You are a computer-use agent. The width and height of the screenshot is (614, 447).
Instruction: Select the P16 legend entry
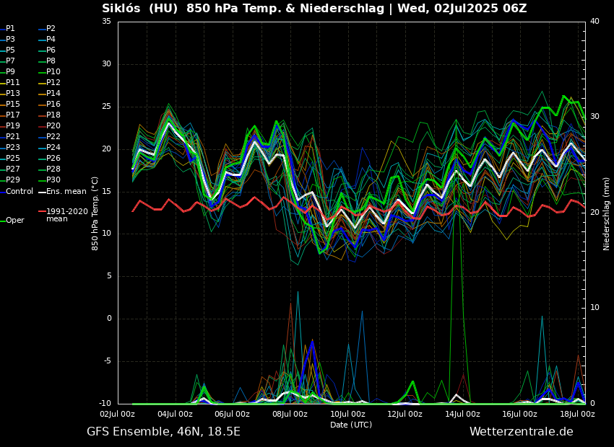click(x=53, y=105)
